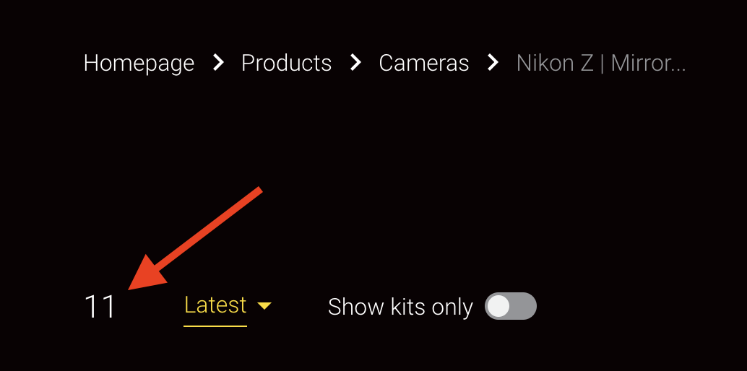Click the chevron icon after Products
Screen dimensions: 747x371
tap(355, 64)
